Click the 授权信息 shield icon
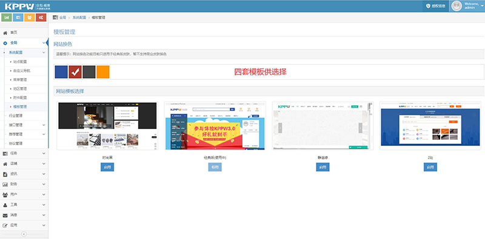485x239 pixels. point(428,6)
